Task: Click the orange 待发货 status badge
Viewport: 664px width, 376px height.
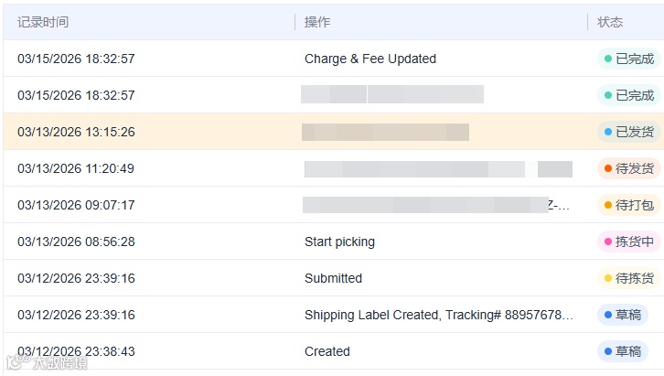Action: 629,168
